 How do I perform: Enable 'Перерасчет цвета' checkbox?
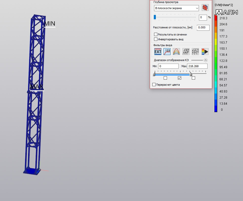(154, 85)
